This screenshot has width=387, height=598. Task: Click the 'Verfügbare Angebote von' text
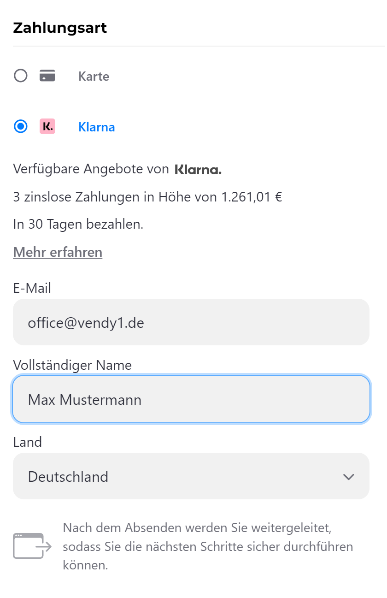click(91, 169)
